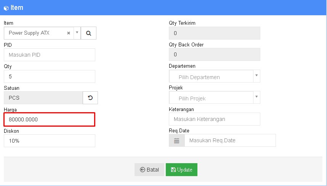Click the refresh icon next to Satuan
This screenshot has width=327, height=186.
click(90, 98)
